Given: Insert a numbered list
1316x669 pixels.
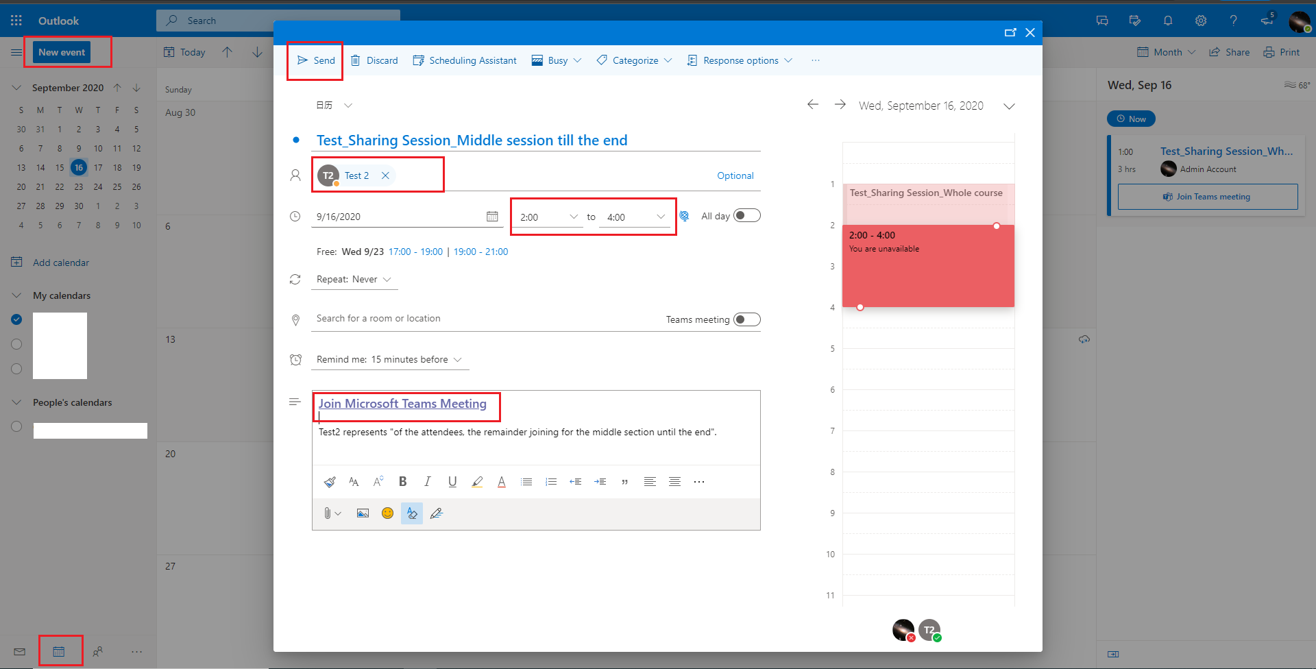Looking at the screenshot, I should pos(551,481).
